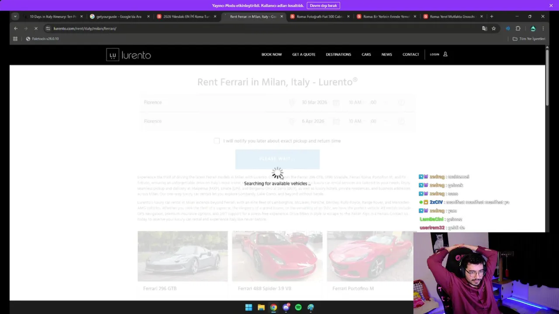This screenshot has width=559, height=314.
Task: Close the 'Rent Ferrari in Milan' tab
Action: tap(281, 17)
